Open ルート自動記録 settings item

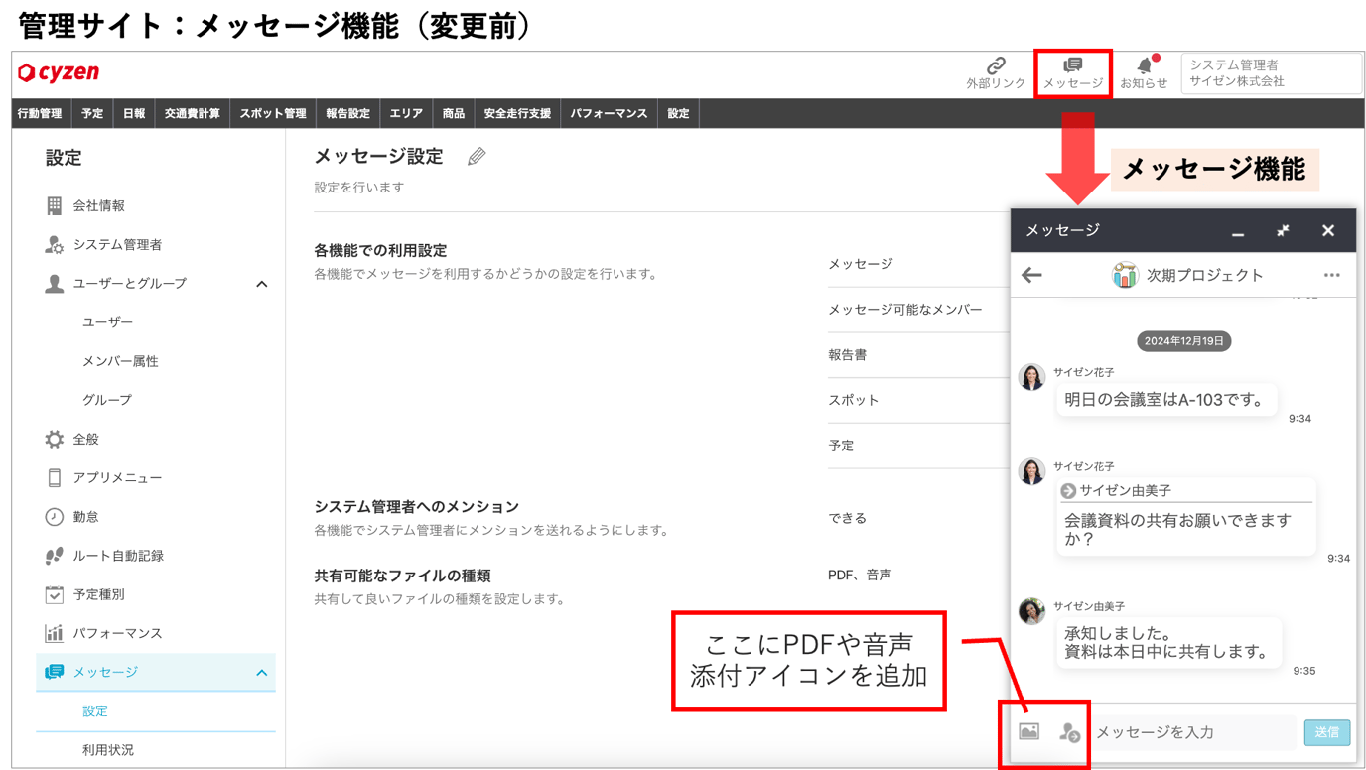(118, 556)
